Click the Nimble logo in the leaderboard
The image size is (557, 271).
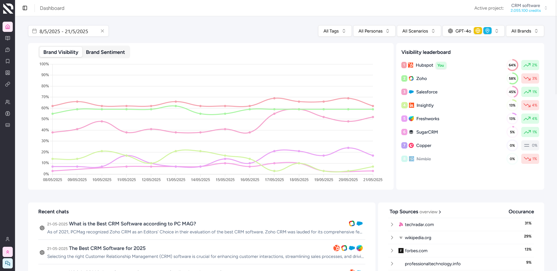click(x=412, y=159)
